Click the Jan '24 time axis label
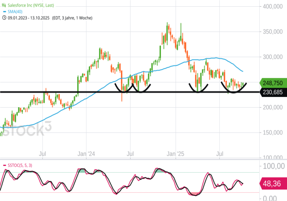Viewport: 287px width, 201px height. pyautogui.click(x=87, y=154)
